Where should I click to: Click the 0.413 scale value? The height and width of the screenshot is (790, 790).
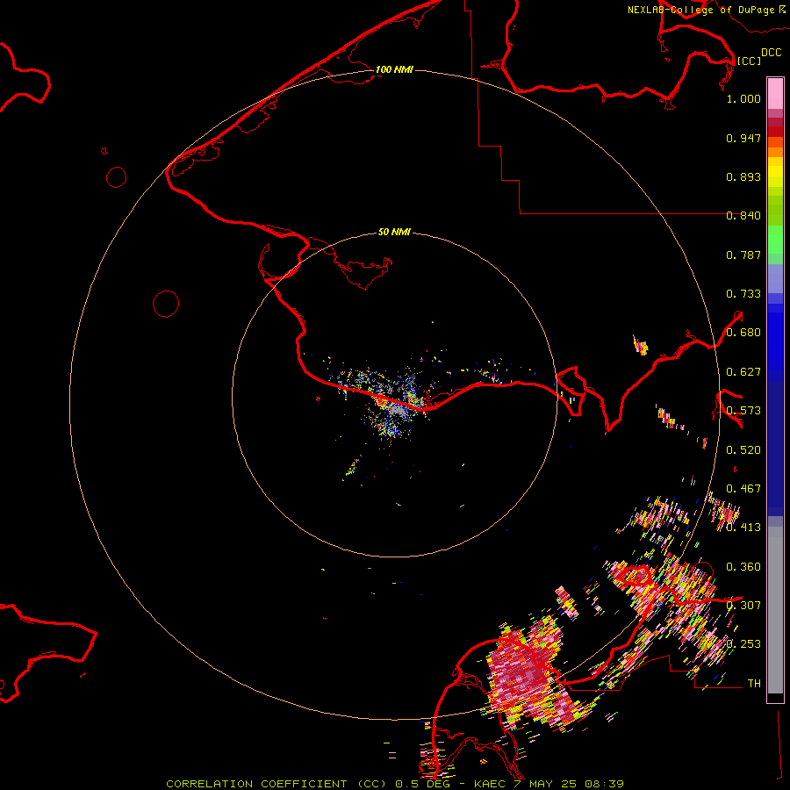(x=743, y=528)
